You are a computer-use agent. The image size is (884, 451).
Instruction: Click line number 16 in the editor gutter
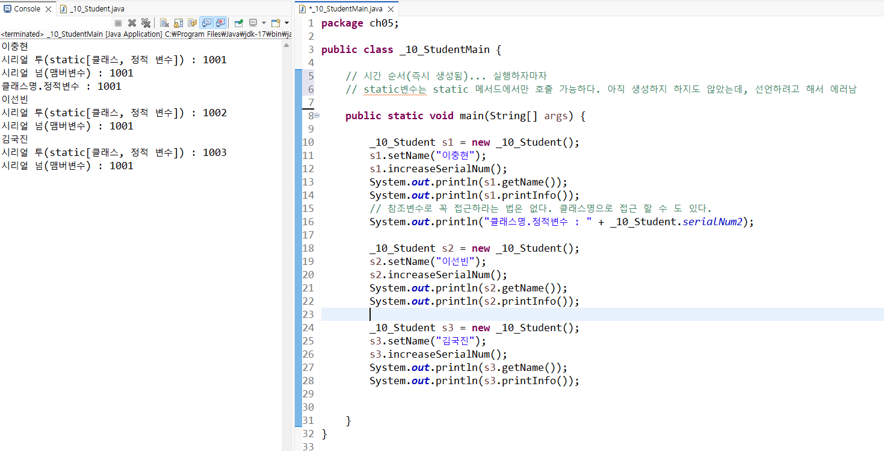tap(308, 222)
